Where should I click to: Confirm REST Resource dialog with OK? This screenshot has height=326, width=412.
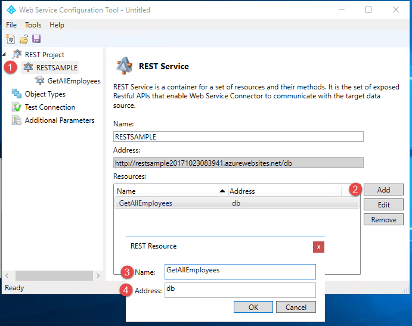pos(253,307)
